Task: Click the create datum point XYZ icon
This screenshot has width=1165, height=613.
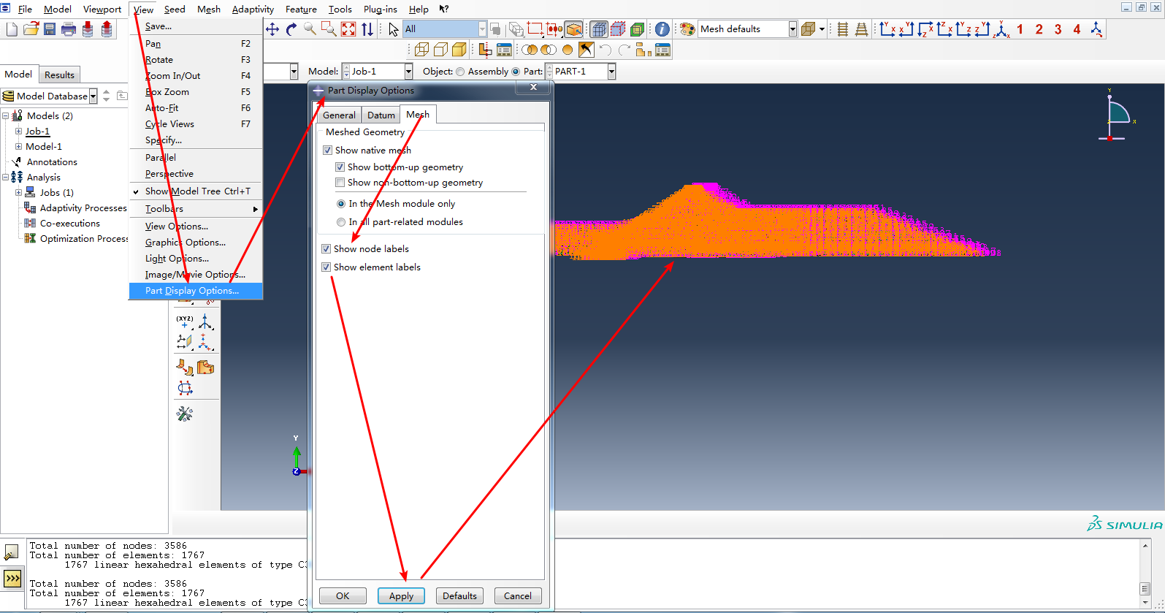Action: click(x=185, y=322)
